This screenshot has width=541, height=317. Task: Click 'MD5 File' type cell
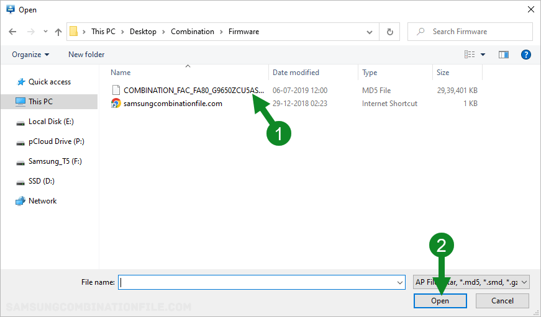coord(376,91)
